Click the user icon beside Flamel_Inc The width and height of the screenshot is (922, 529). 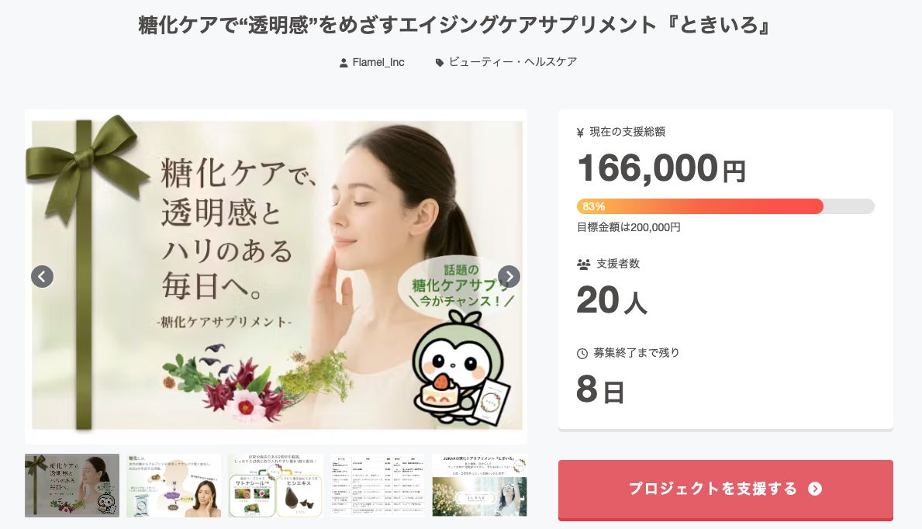pos(344,63)
